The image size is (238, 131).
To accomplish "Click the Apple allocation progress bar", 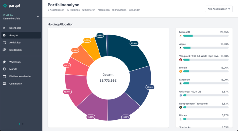I will (x=206, y=48).
